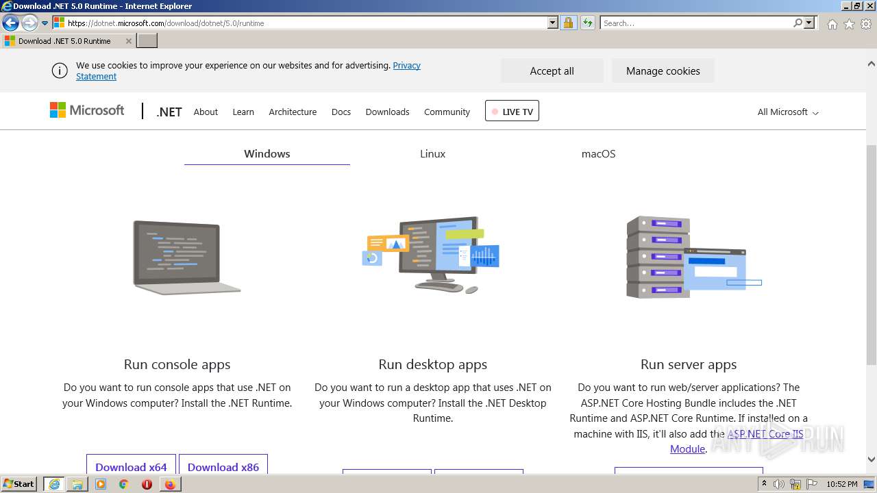Click the Action Center flag tray icon
Image resolution: width=877 pixels, height=493 pixels.
pos(812,484)
